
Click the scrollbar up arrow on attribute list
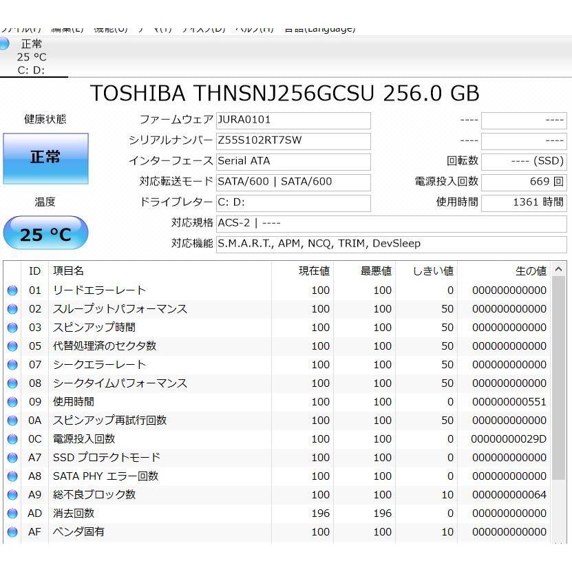click(558, 270)
